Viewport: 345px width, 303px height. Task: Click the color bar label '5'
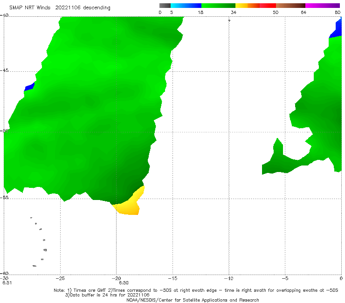[172, 13]
